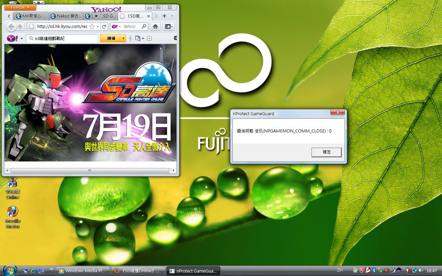Image resolution: width=442 pixels, height=276 pixels.
Task: Open the volume speaker tray icon
Action: pyautogui.click(x=420, y=270)
